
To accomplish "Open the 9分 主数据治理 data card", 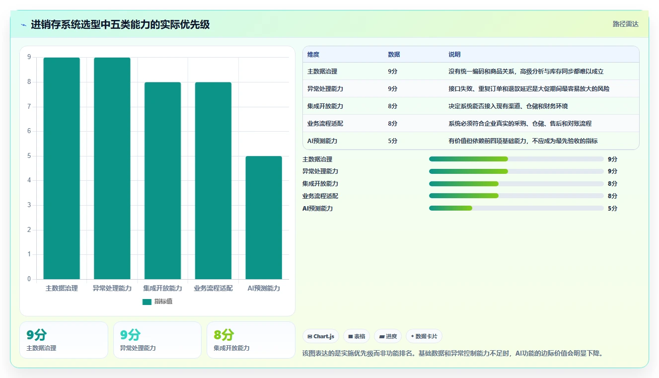I will 64,340.
